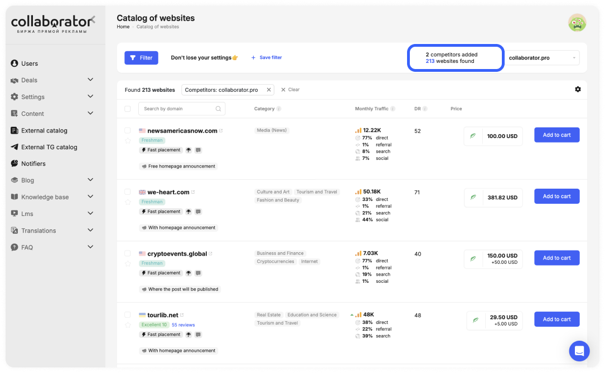Click the Category info icon
This screenshot has width=605, height=373.
click(x=279, y=109)
